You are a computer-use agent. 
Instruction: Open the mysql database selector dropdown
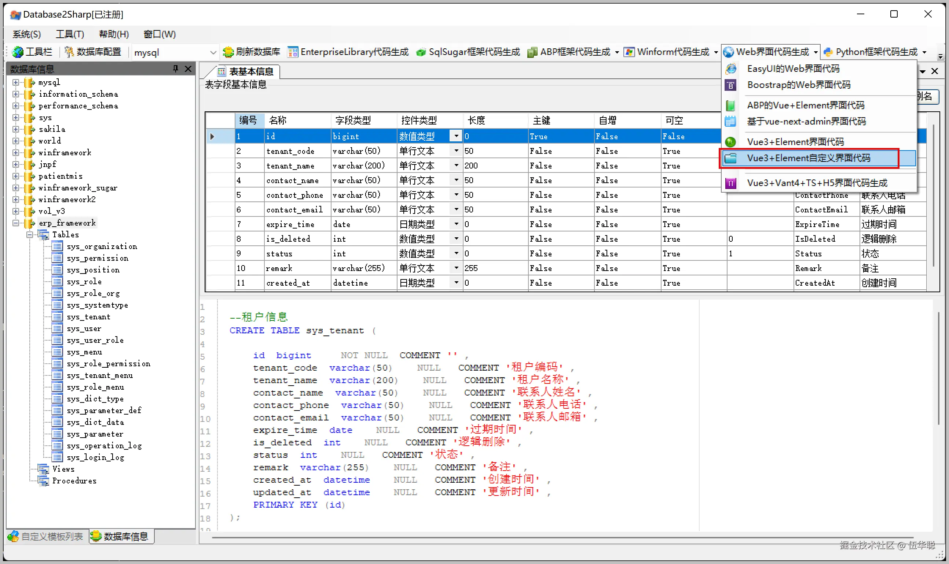pyautogui.click(x=213, y=52)
